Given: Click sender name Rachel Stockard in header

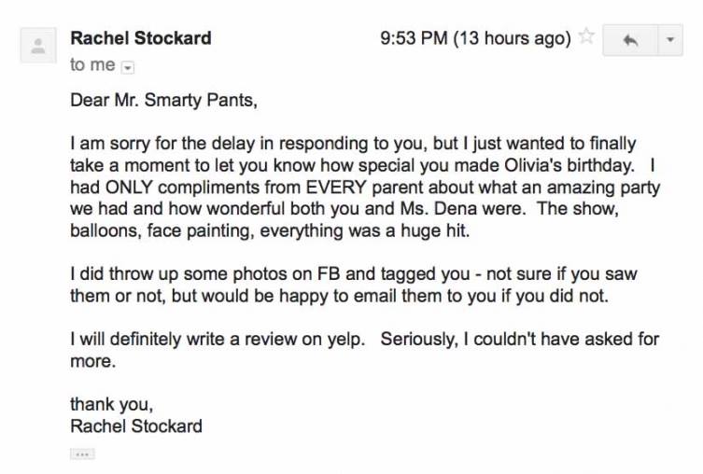Looking at the screenshot, I should tap(141, 38).
